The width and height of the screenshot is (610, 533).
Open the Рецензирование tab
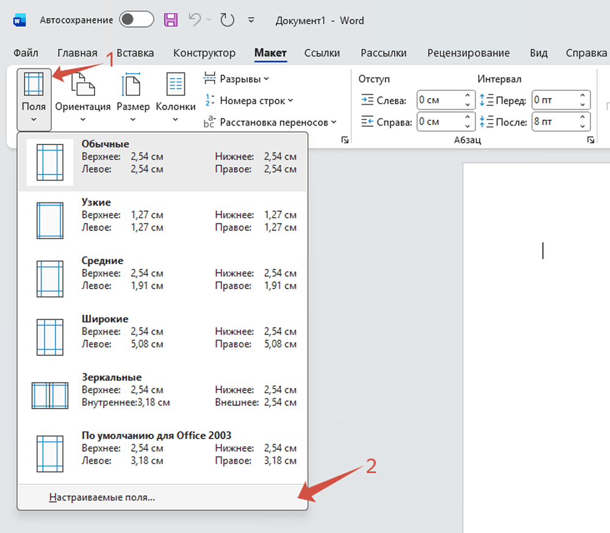468,53
